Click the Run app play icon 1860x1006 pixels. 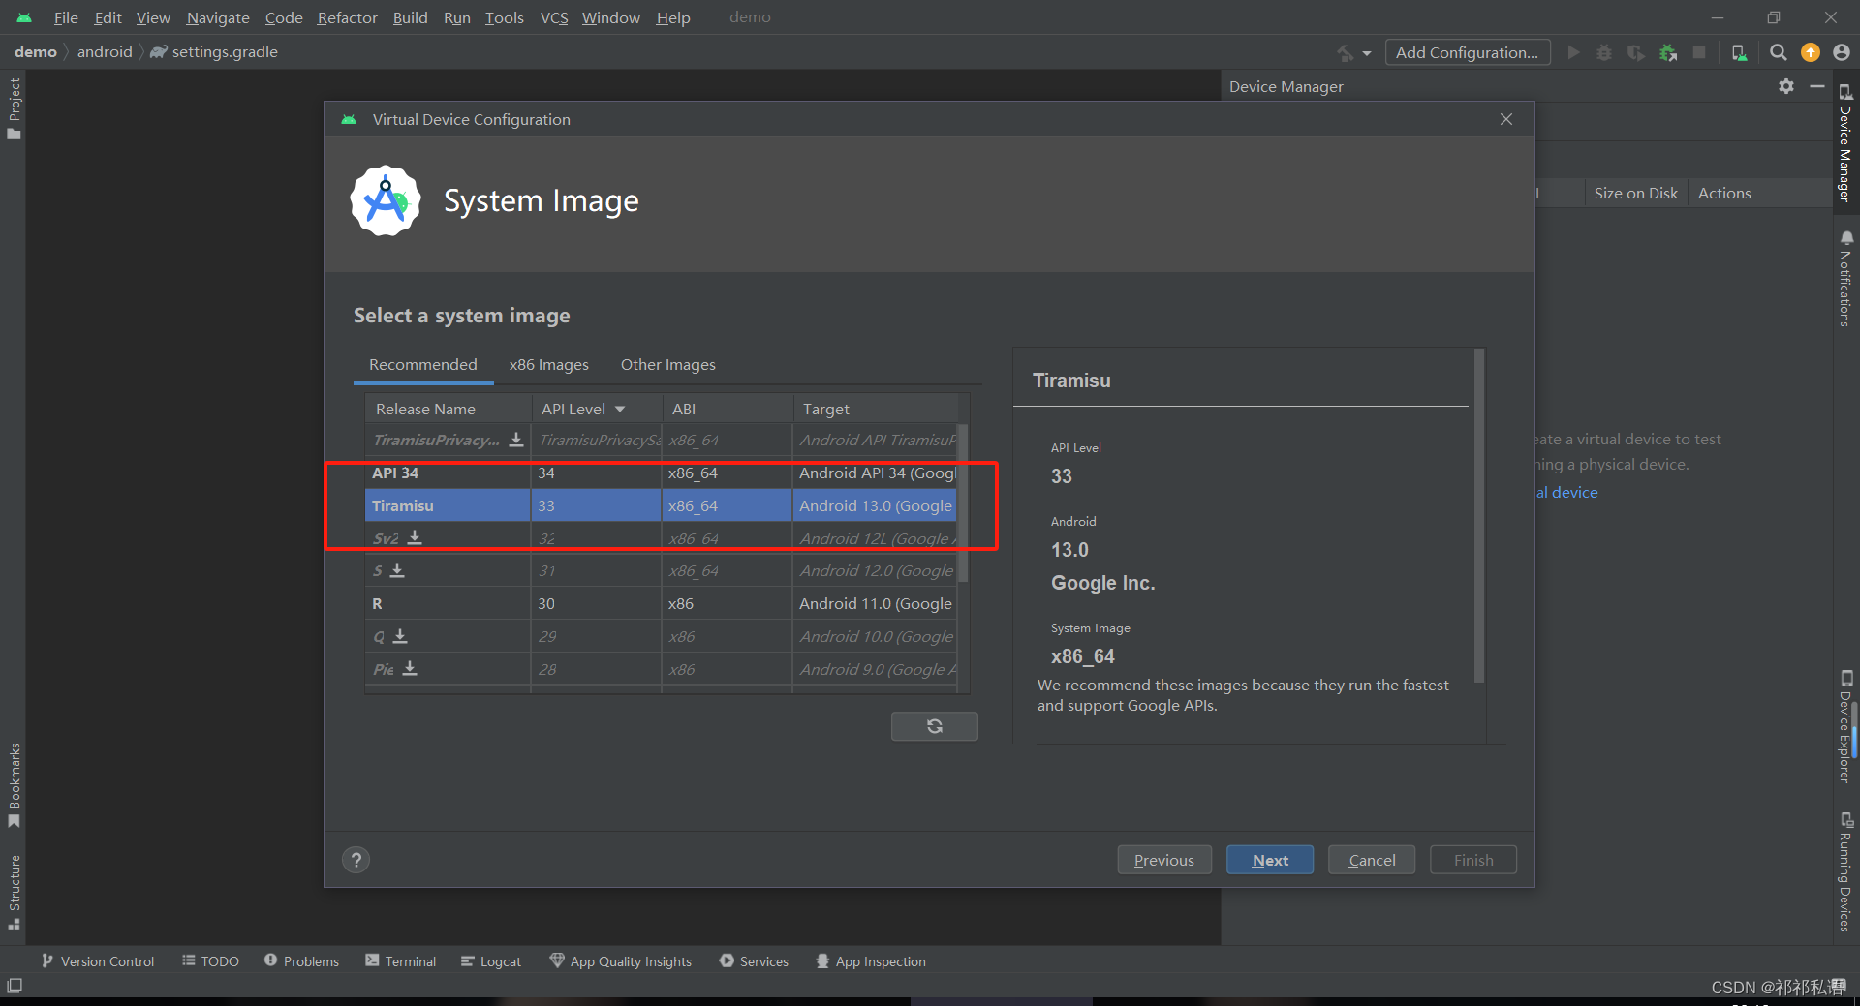1573,52
